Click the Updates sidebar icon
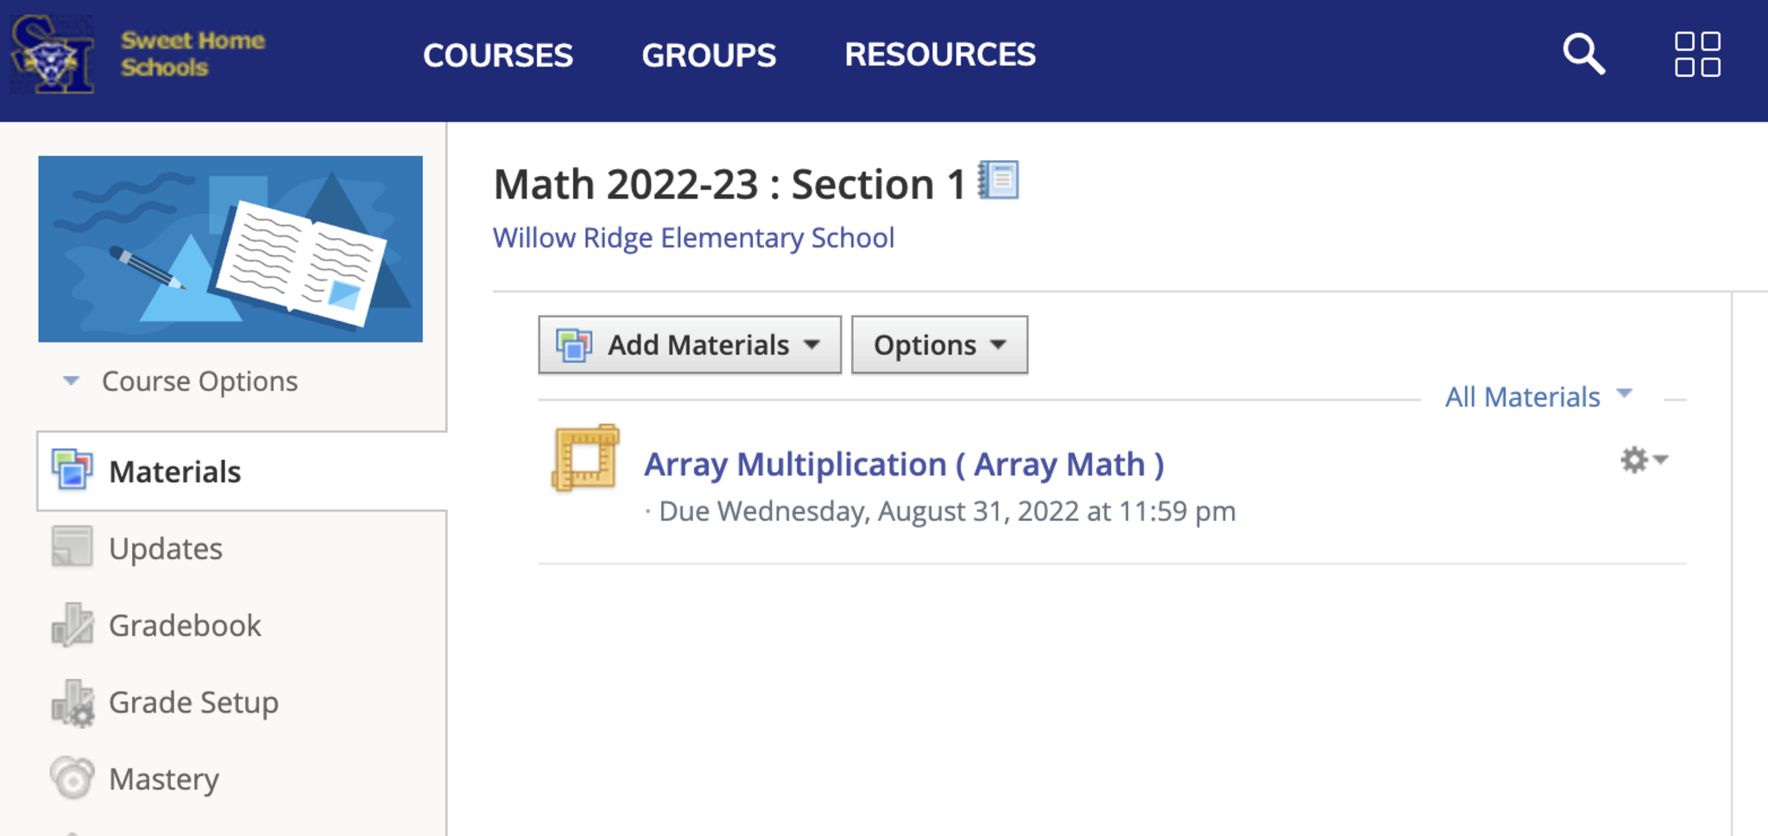Image resolution: width=1768 pixels, height=836 pixels. pyautogui.click(x=72, y=547)
